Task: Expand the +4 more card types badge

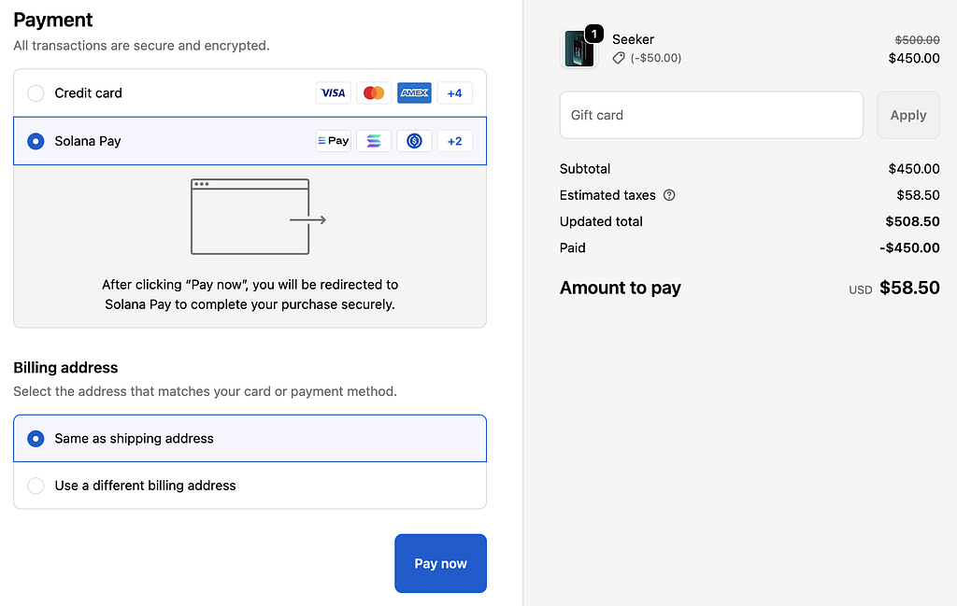Action: pyautogui.click(x=455, y=93)
